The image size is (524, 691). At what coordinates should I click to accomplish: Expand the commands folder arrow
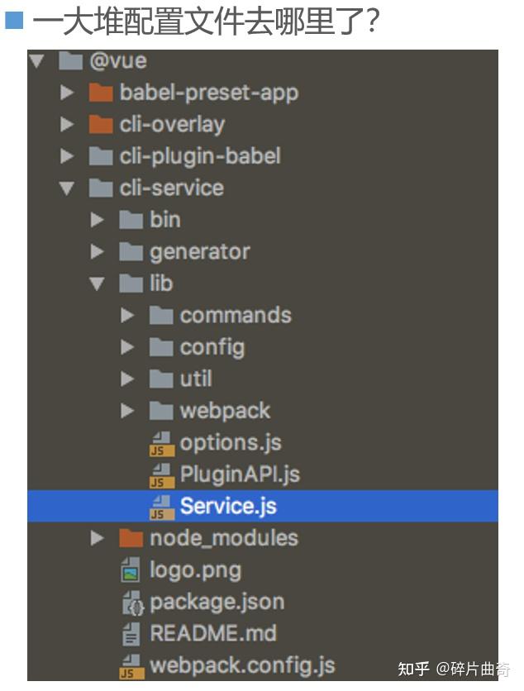click(127, 315)
